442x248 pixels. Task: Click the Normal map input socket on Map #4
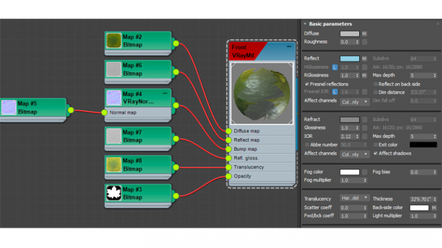click(104, 113)
